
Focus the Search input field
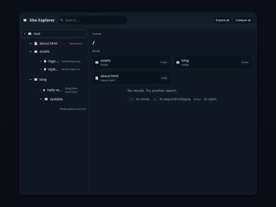(93, 20)
